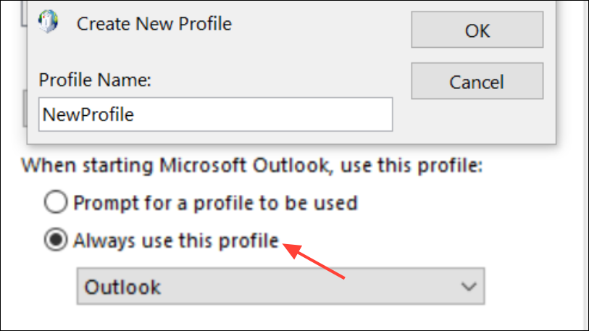Click the 'Prompt for a profile to be used' label
The image size is (589, 331).
[x=215, y=202]
